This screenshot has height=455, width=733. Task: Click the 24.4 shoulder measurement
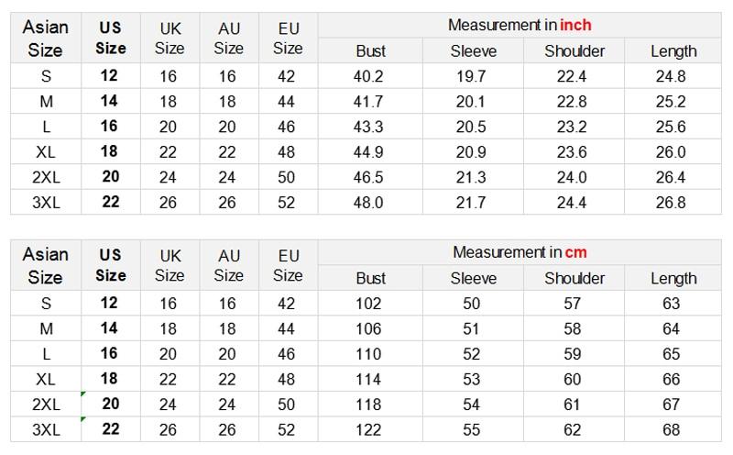point(572,202)
